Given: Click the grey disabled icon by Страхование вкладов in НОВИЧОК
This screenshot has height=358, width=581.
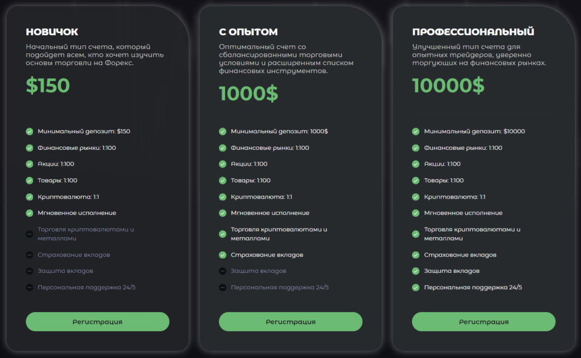Looking at the screenshot, I should (x=30, y=255).
